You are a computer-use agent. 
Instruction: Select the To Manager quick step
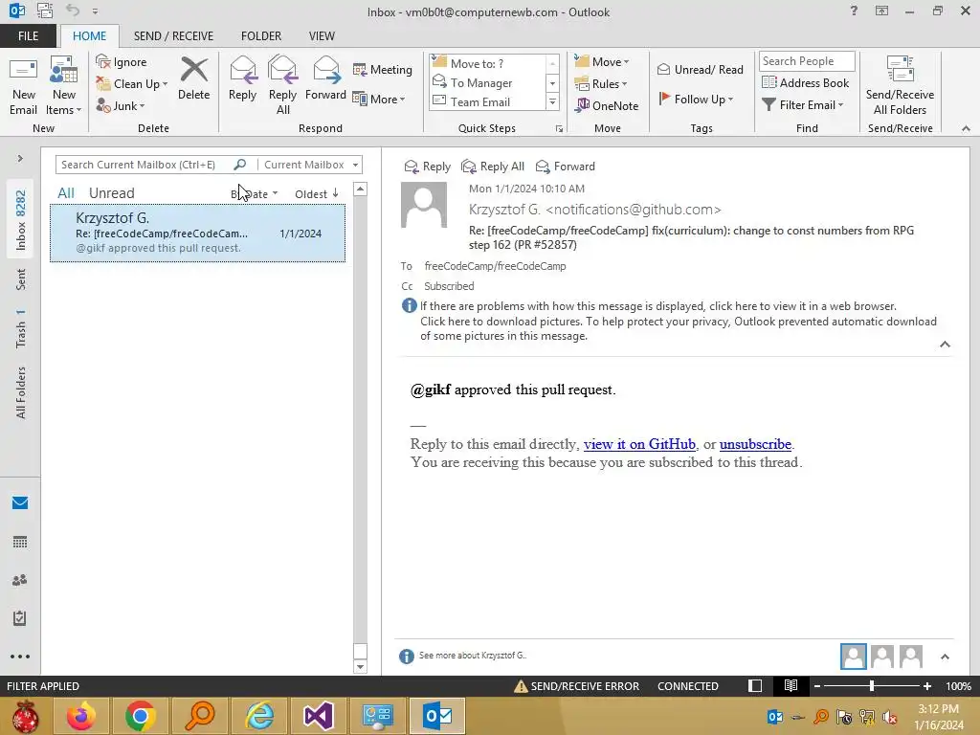tap(488, 82)
